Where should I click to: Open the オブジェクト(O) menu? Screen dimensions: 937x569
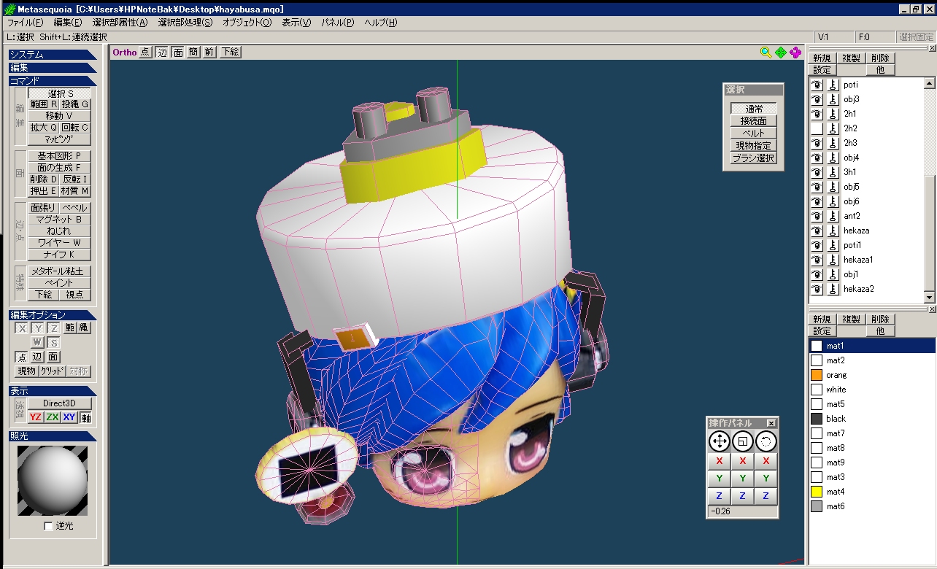pyautogui.click(x=247, y=23)
